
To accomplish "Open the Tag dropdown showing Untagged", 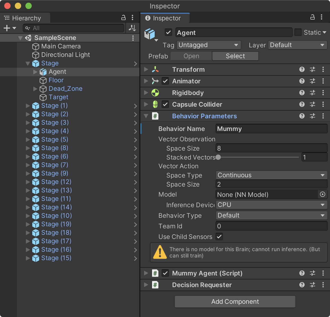I will coord(209,45).
